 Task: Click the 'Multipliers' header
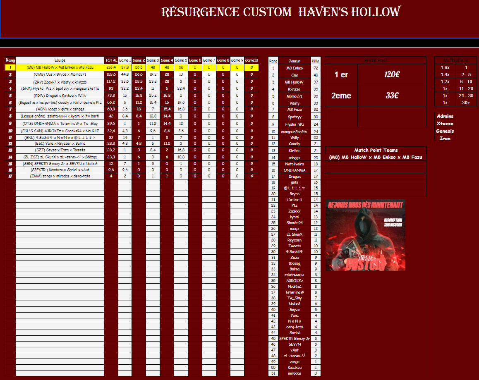click(x=455, y=60)
